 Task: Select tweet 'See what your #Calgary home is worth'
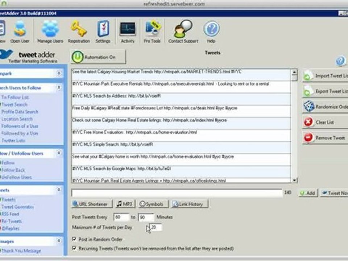pyautogui.click(x=181, y=159)
